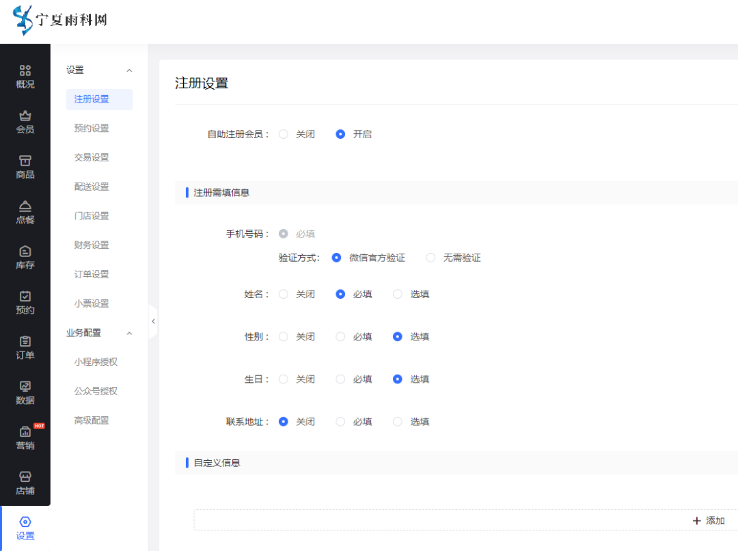738x551 pixels.
Task: Set 自助注册会员 to 关闭
Action: point(284,134)
